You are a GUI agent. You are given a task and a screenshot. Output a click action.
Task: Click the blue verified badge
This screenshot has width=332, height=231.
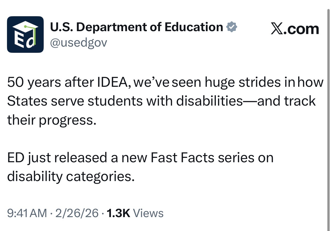tap(232, 27)
